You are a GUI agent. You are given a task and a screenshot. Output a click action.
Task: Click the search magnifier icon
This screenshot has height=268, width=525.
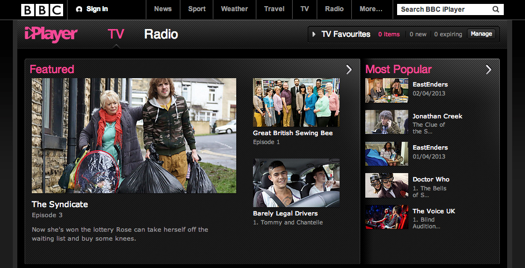click(x=495, y=9)
